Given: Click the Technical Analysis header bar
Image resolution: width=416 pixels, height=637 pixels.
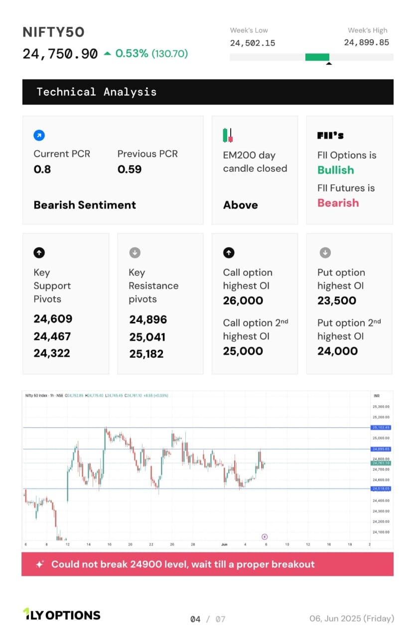Looking at the screenshot, I should (208, 92).
